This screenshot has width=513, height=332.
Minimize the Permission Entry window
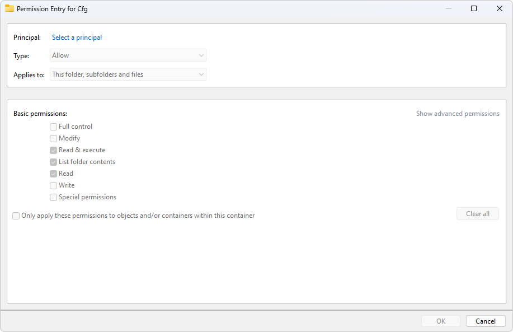point(449,8)
